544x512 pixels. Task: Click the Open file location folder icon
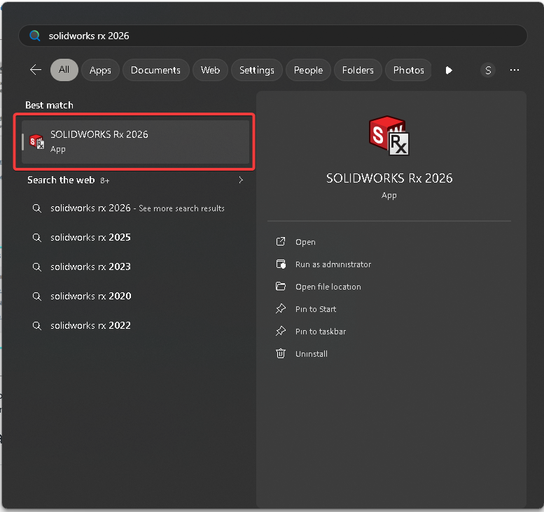pos(281,286)
